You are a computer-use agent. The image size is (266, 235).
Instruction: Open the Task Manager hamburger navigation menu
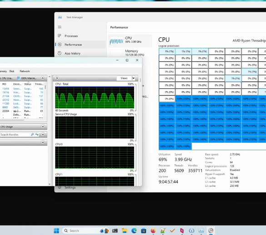[x=60, y=27]
